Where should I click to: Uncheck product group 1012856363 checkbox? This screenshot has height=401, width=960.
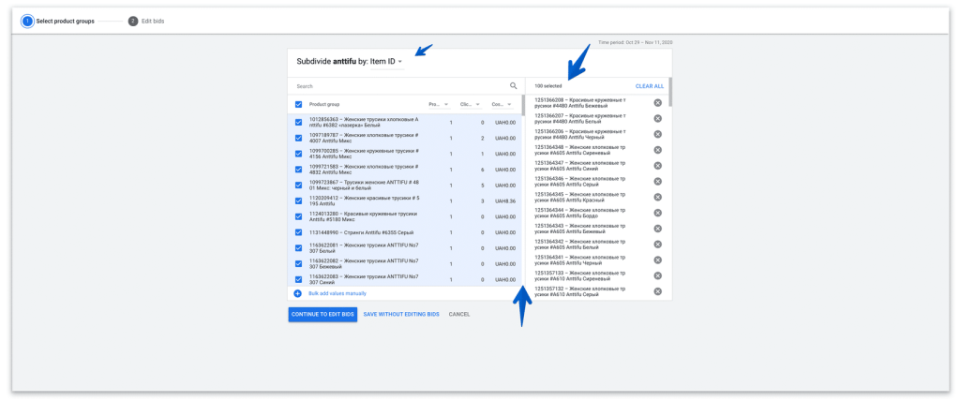coord(298,122)
